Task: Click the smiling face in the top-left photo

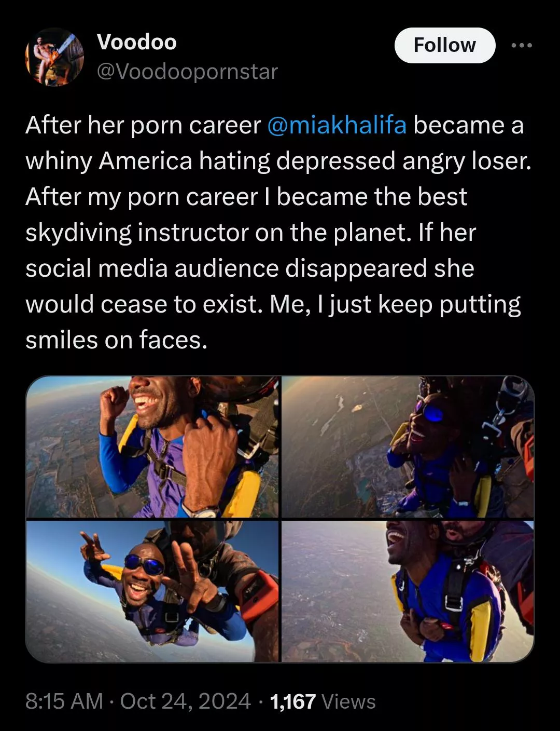Action: coord(153,400)
